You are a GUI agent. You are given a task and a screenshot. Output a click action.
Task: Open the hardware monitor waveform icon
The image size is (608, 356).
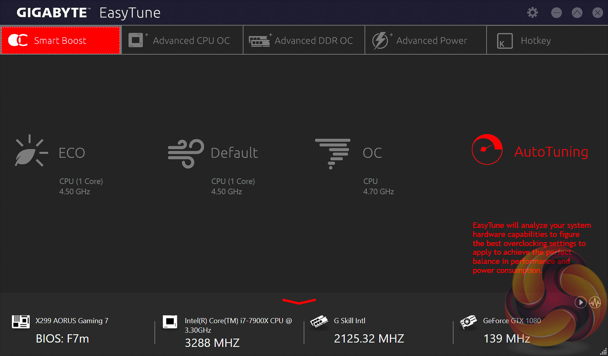[595, 303]
